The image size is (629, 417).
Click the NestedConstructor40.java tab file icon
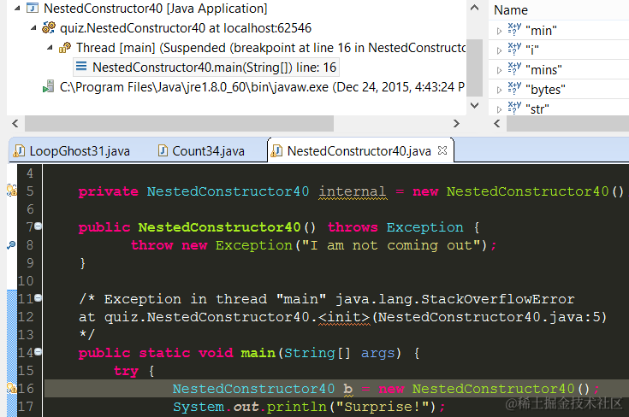coord(276,151)
